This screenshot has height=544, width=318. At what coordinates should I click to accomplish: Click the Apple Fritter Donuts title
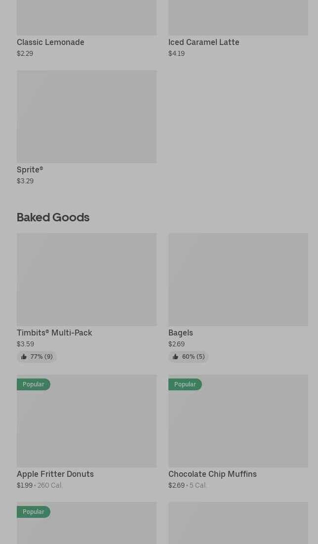pos(55,474)
